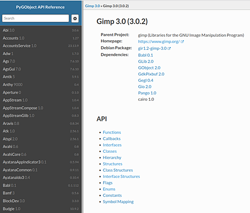Select Atspi 2.0 in the sidebar
Screen dimensions: 250x213
(41, 139)
